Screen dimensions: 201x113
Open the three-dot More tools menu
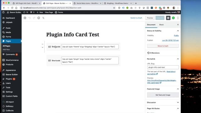178,18
